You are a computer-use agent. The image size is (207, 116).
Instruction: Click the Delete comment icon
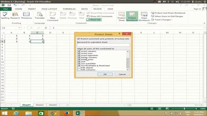coord(63,15)
